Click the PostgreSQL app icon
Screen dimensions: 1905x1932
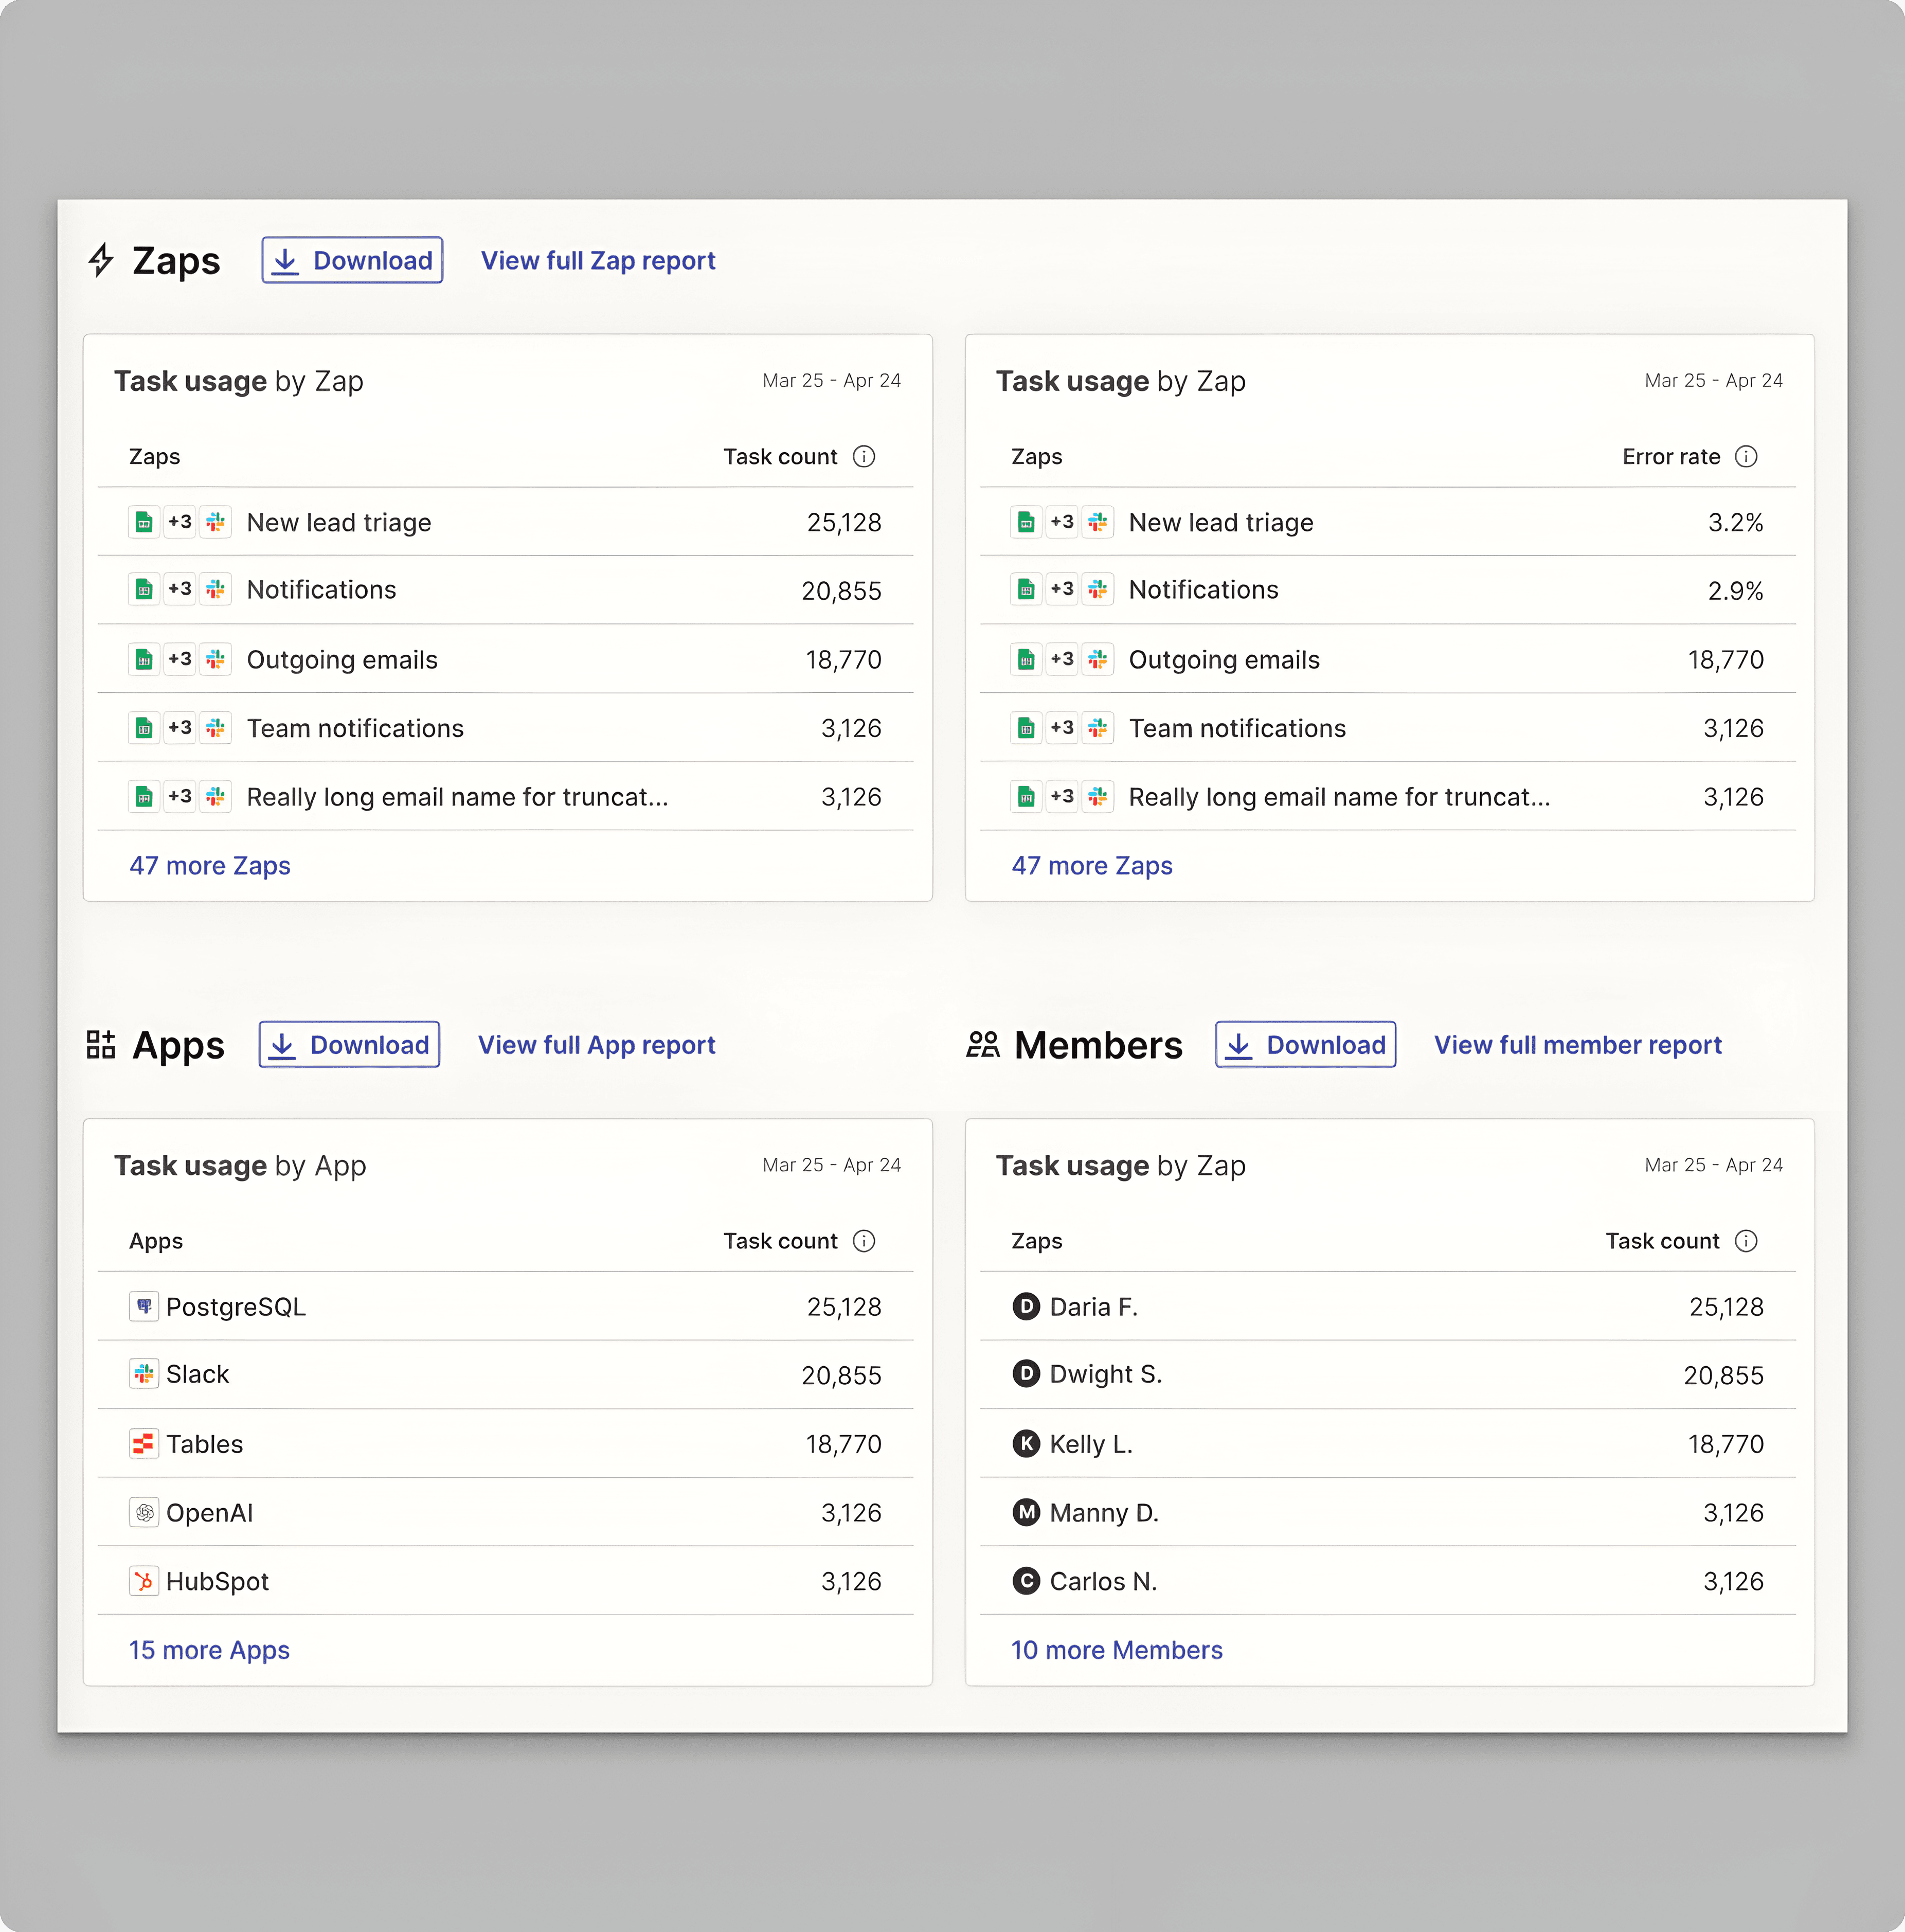tap(144, 1306)
